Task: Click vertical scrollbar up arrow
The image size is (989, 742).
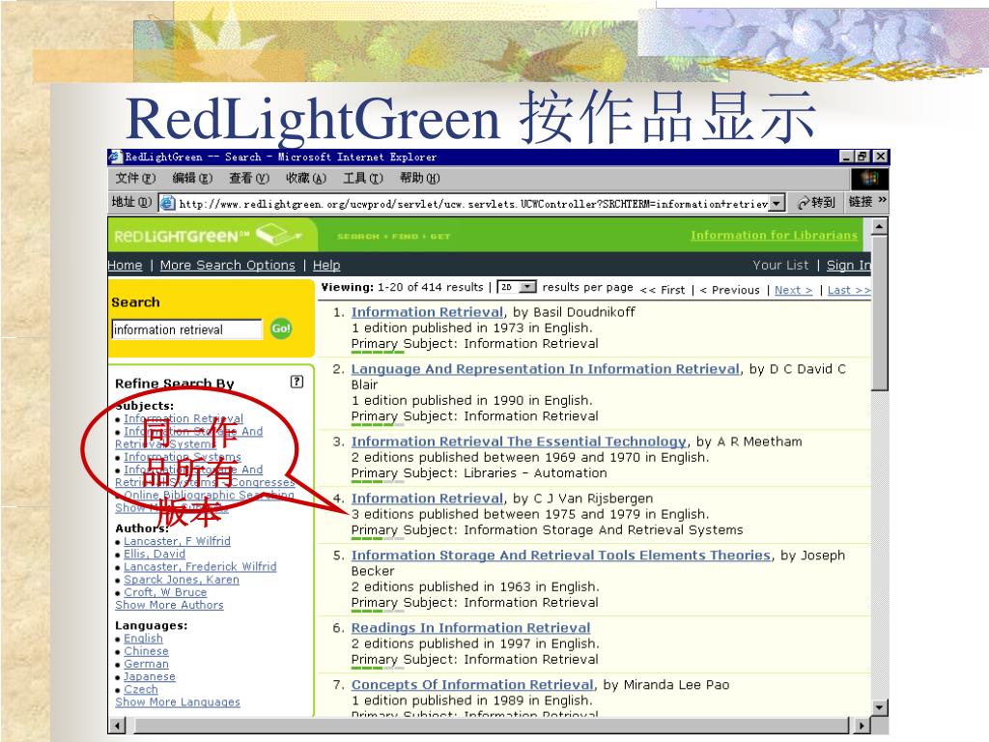Action: pyautogui.click(x=880, y=226)
